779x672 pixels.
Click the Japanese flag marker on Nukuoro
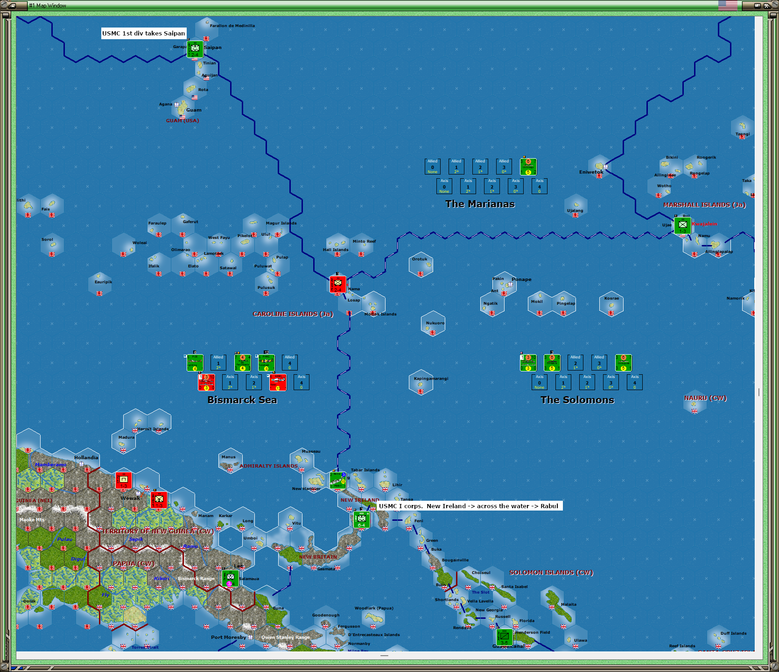[433, 332]
